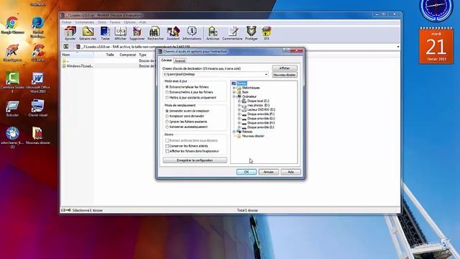This screenshot has width=460, height=259.
Task: Select Bureau in the folder tree
Action: [x=242, y=83]
